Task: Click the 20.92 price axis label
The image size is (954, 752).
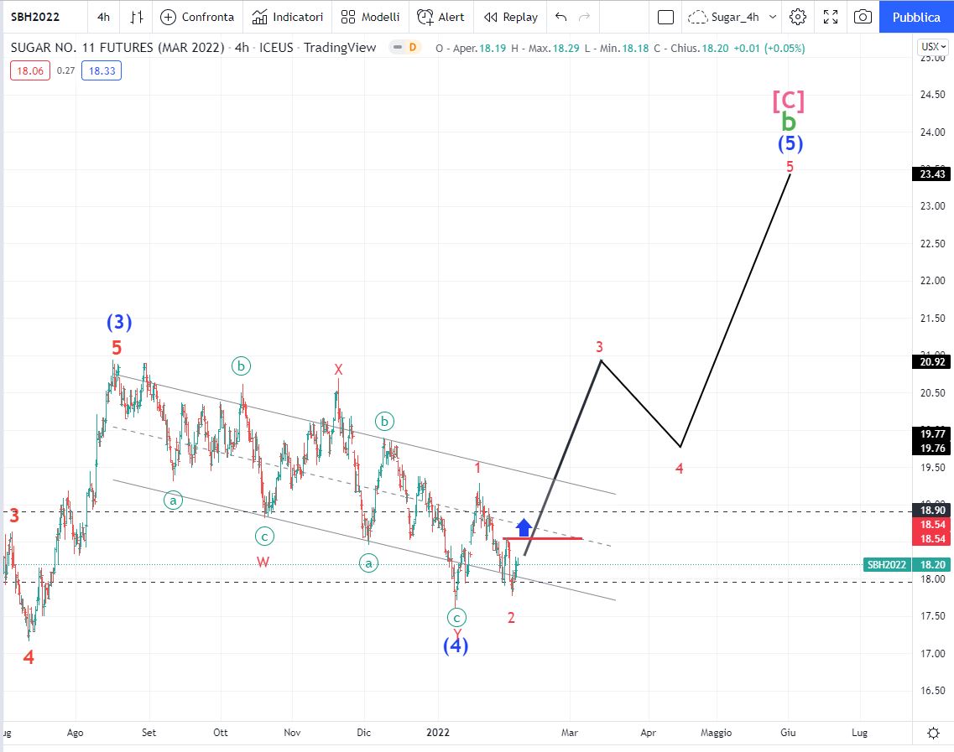Action: [932, 361]
